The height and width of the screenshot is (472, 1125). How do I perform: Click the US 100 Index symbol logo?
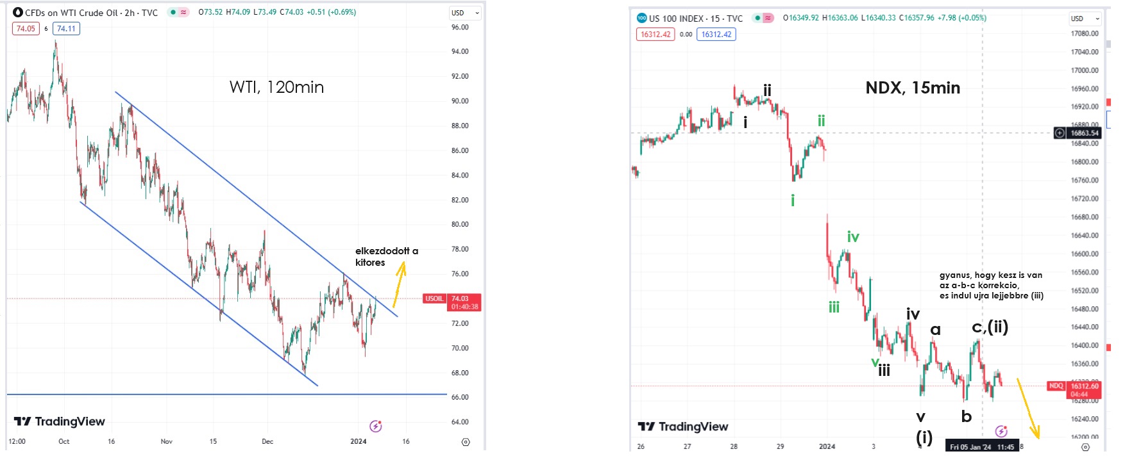pos(642,18)
